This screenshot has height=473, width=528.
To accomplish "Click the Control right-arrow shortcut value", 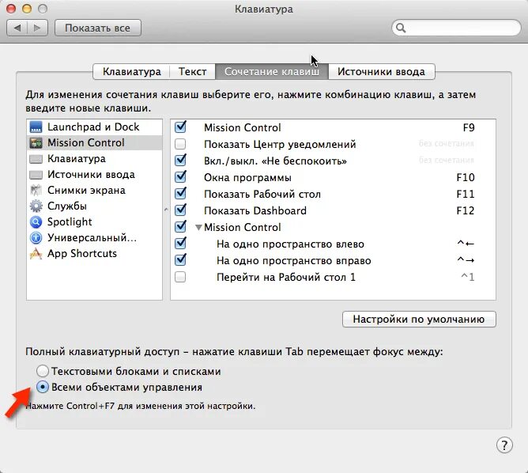I will pyautogui.click(x=466, y=260).
